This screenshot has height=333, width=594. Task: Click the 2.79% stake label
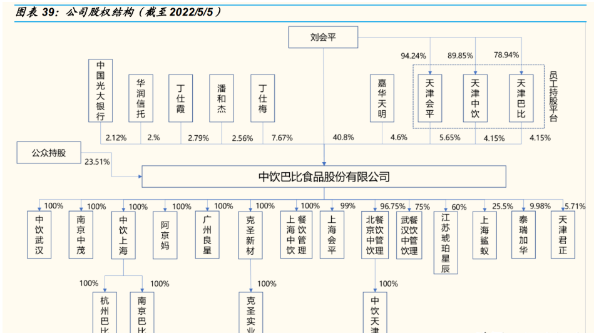tap(198, 138)
